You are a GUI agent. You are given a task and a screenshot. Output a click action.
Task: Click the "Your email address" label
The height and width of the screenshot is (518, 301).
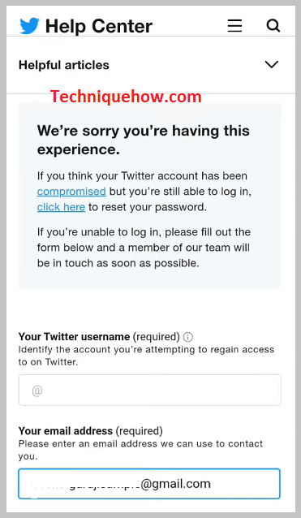66,431
